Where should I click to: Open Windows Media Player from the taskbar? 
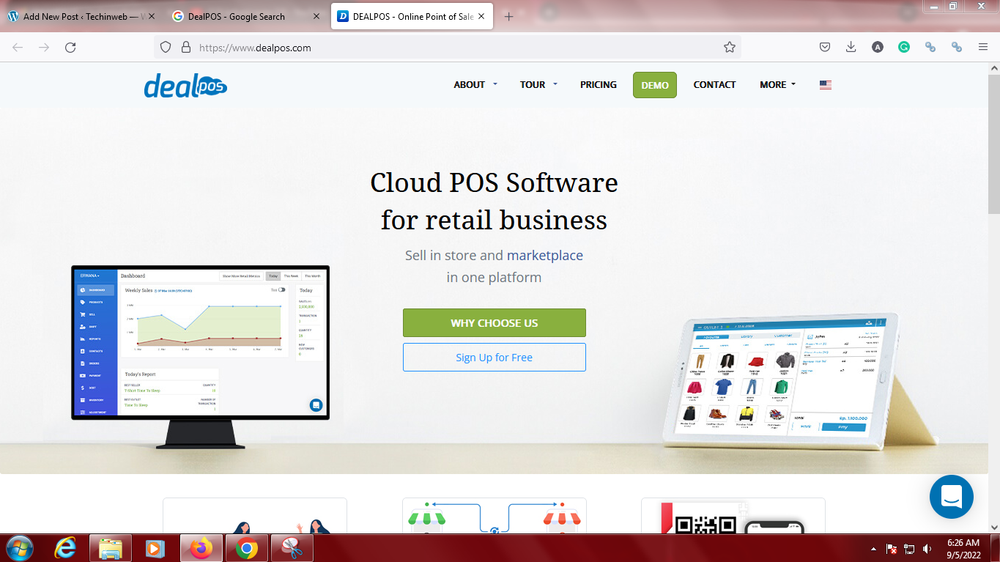(x=155, y=548)
